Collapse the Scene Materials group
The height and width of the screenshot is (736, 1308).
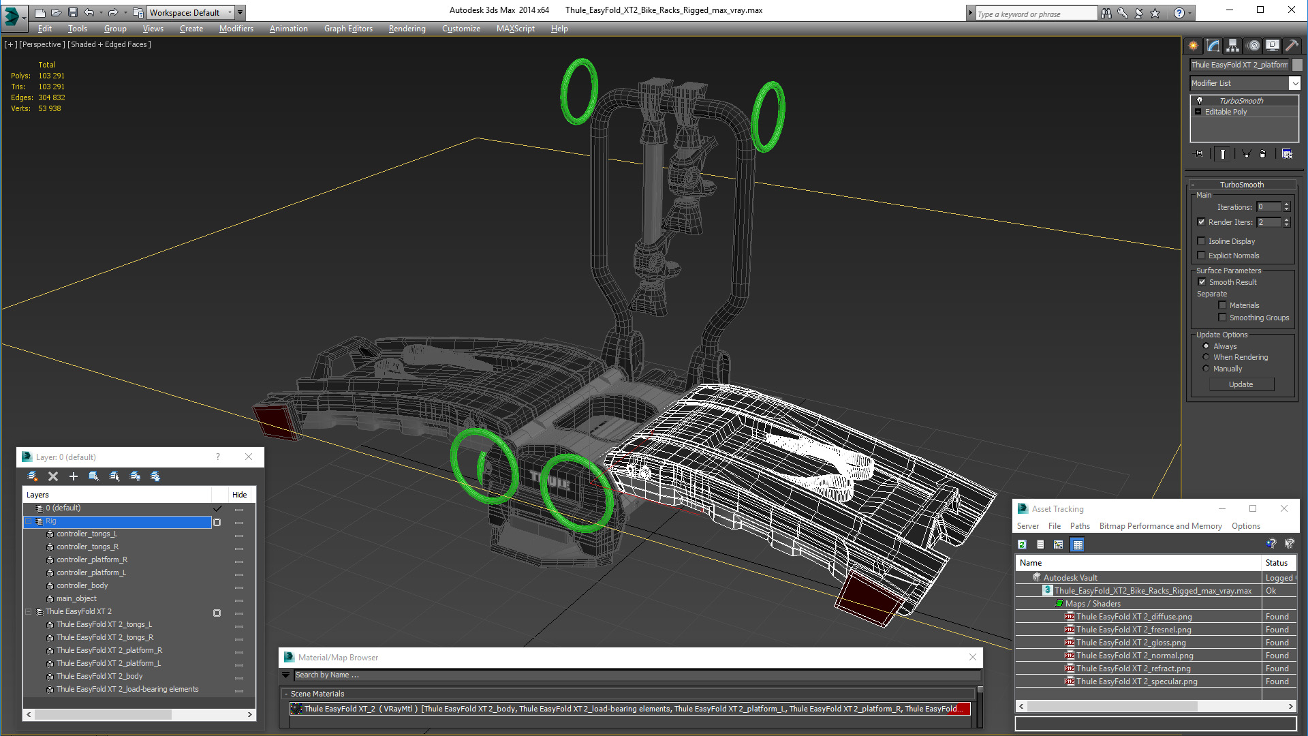[286, 694]
